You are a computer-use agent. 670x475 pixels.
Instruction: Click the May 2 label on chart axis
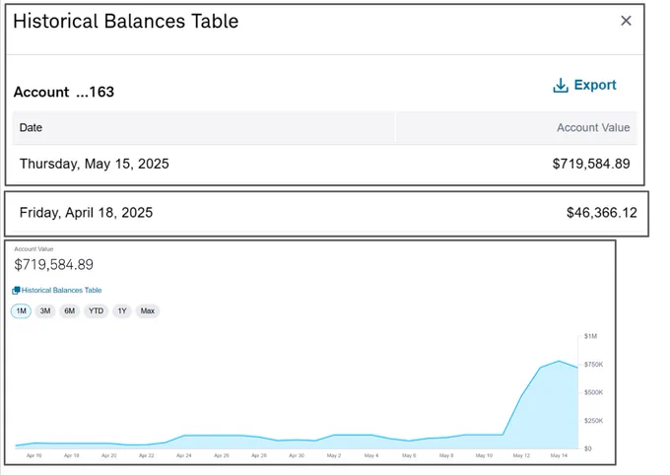[334, 455]
